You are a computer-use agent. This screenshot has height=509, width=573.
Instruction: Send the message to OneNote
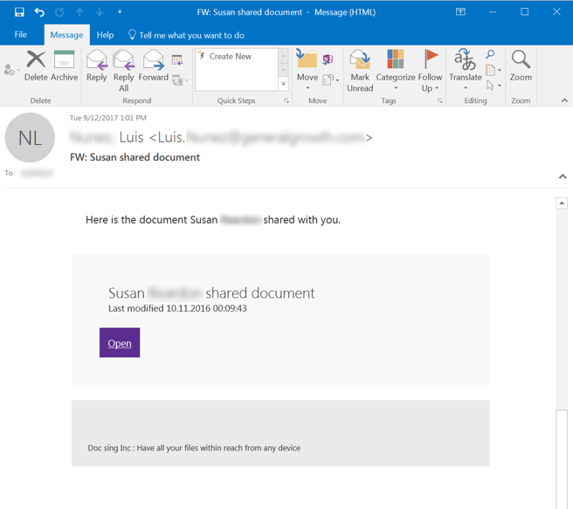(x=328, y=59)
